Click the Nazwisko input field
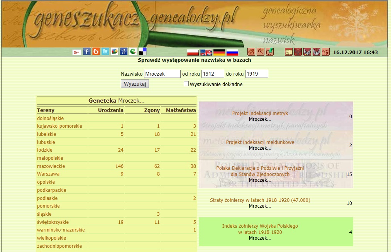 click(162, 74)
